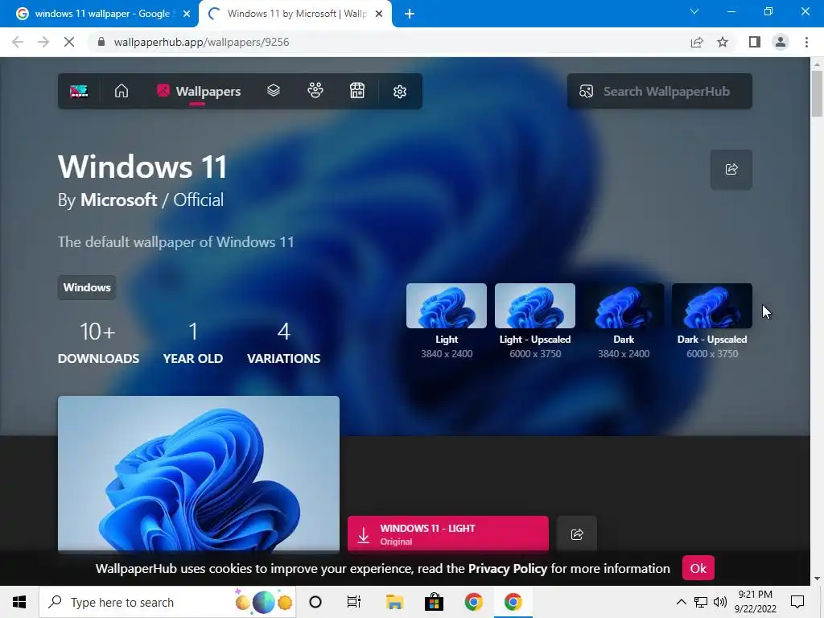View site info lock icon
Screen dimensions: 824x618
coord(101,42)
